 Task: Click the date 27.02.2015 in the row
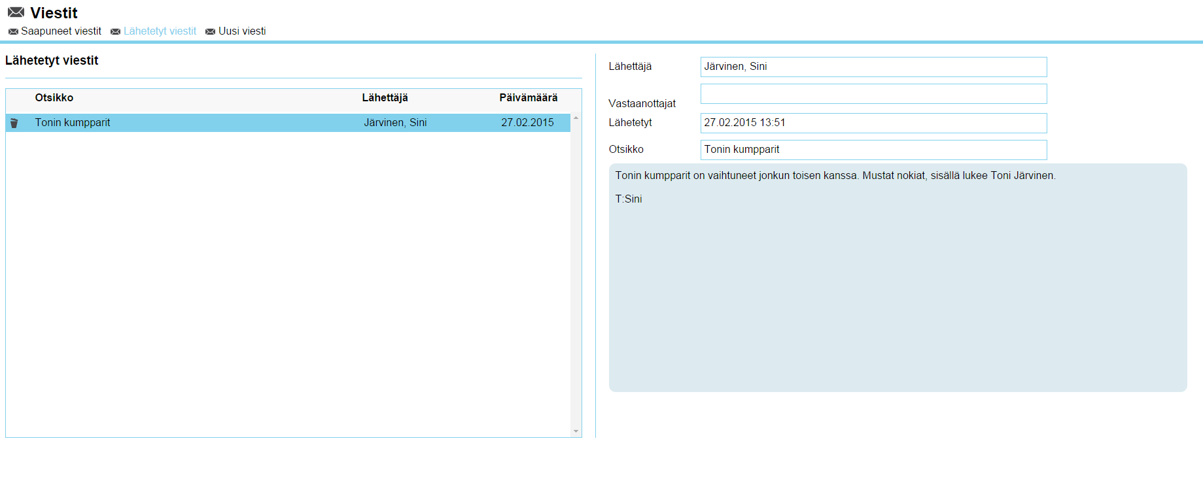coord(527,122)
